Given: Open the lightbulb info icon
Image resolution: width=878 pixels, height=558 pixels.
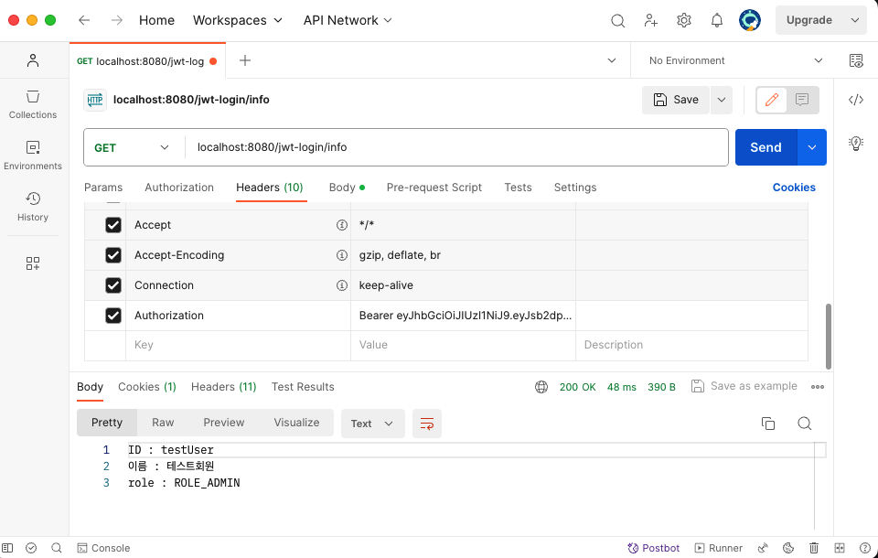Looking at the screenshot, I should point(856,143).
